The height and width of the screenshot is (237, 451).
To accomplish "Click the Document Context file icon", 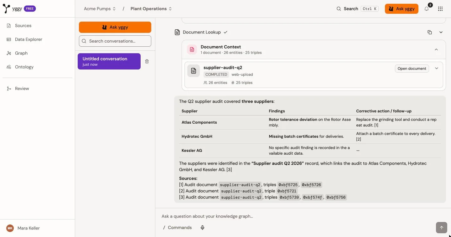I will tap(192, 49).
